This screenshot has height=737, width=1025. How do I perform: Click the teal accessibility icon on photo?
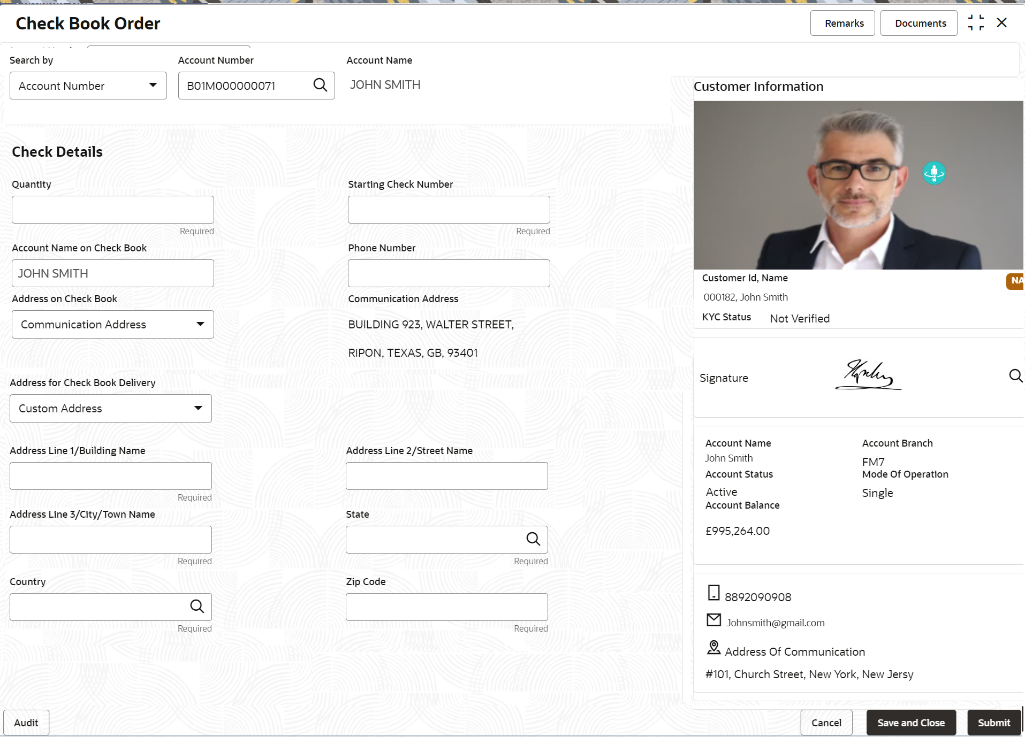tap(934, 173)
